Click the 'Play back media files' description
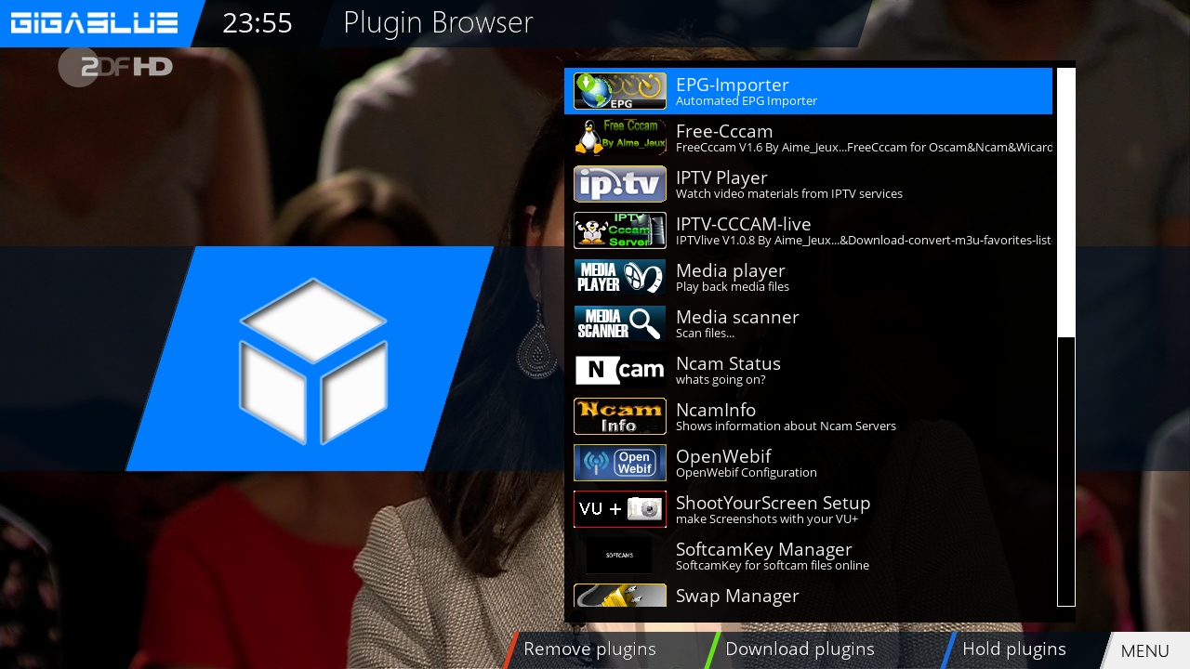 pos(733,287)
